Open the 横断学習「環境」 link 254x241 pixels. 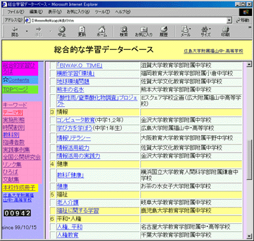point(76,73)
